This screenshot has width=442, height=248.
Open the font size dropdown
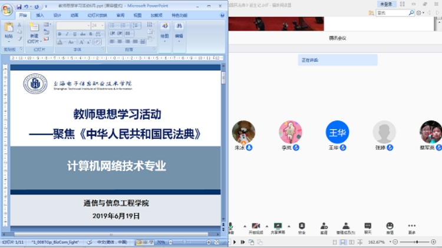[103, 26]
